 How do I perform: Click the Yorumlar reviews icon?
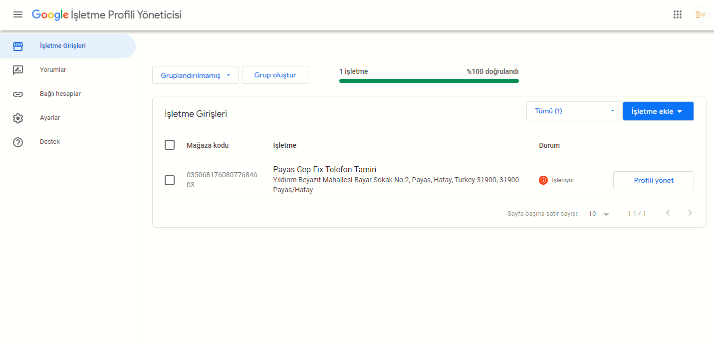click(x=18, y=70)
